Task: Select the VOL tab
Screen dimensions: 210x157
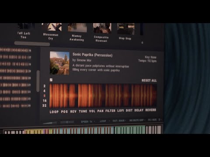Action: pyautogui.click(x=92, y=111)
